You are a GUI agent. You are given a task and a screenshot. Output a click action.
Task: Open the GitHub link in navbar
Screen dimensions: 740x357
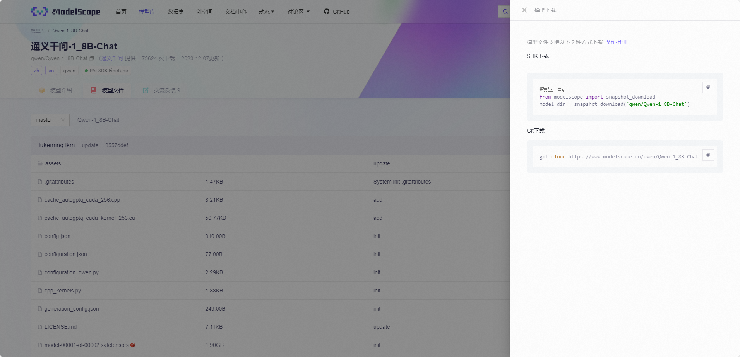[337, 12]
